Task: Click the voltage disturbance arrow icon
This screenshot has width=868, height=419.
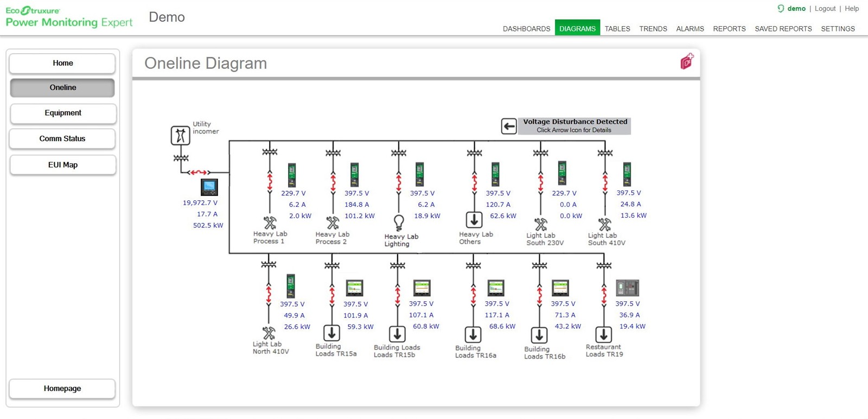Action: pos(508,126)
